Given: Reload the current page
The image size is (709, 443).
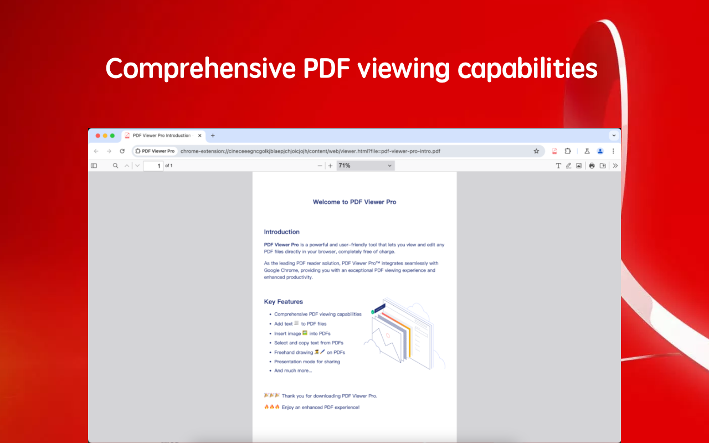Looking at the screenshot, I should [122, 151].
